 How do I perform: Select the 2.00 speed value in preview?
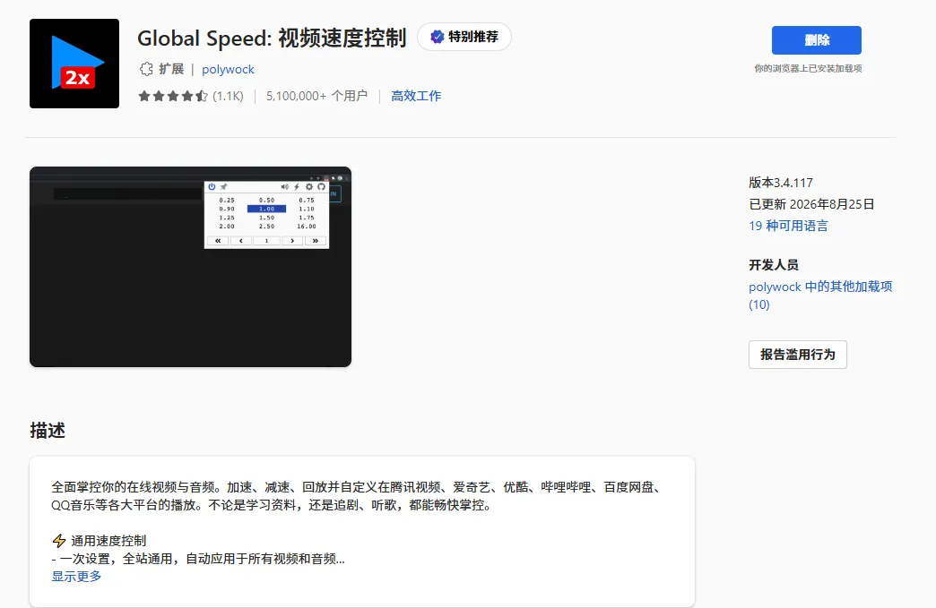point(227,227)
